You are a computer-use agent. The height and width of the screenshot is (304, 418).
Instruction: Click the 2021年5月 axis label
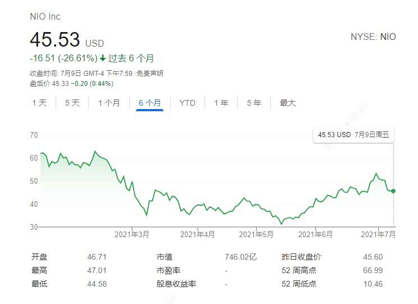click(x=256, y=234)
